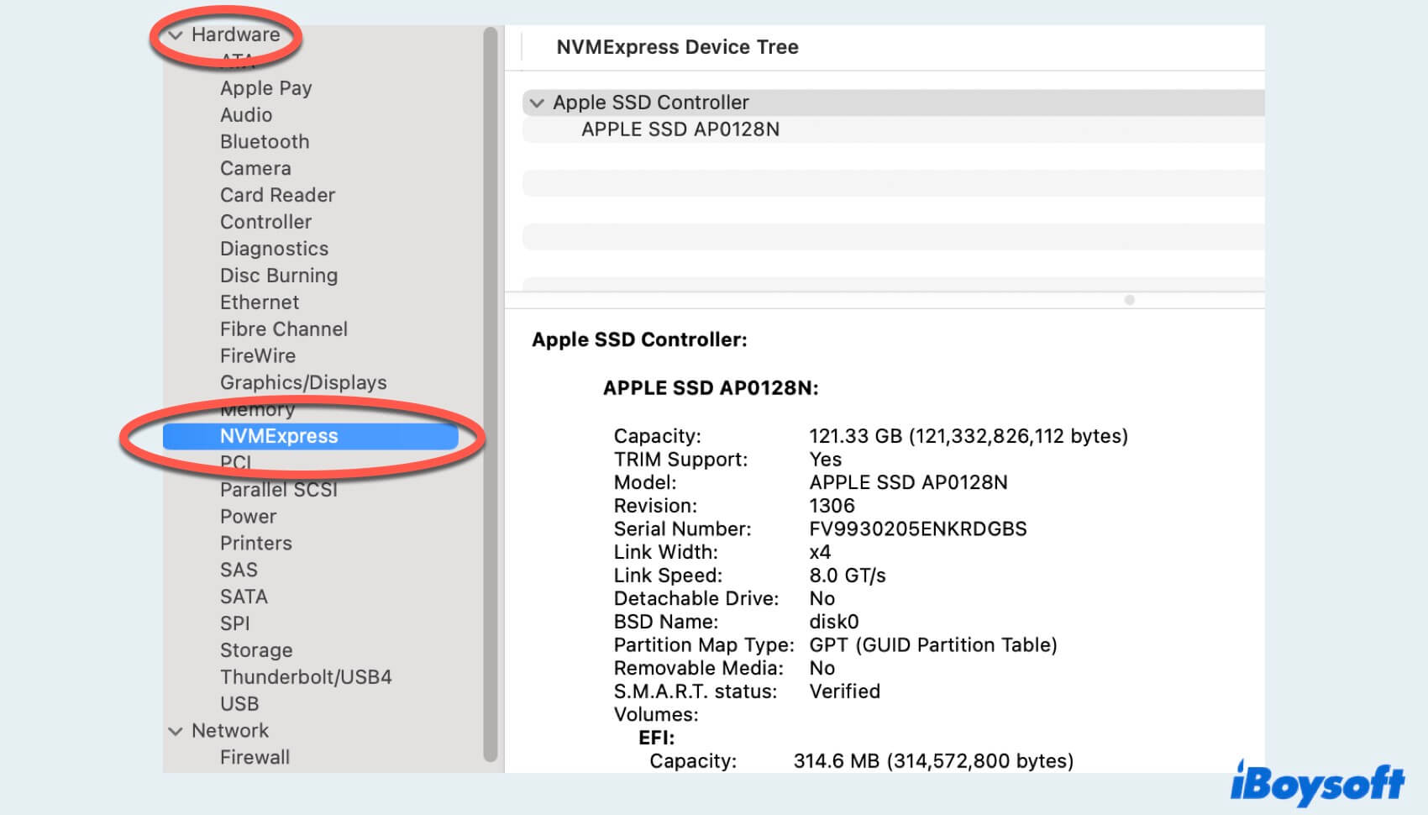Viewport: 1428px width, 815px height.
Task: Select SAS in the sidebar
Action: coord(239,570)
